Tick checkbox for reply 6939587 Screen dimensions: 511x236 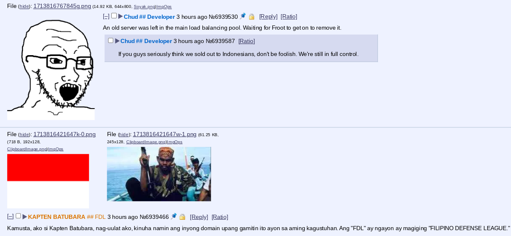coord(111,41)
